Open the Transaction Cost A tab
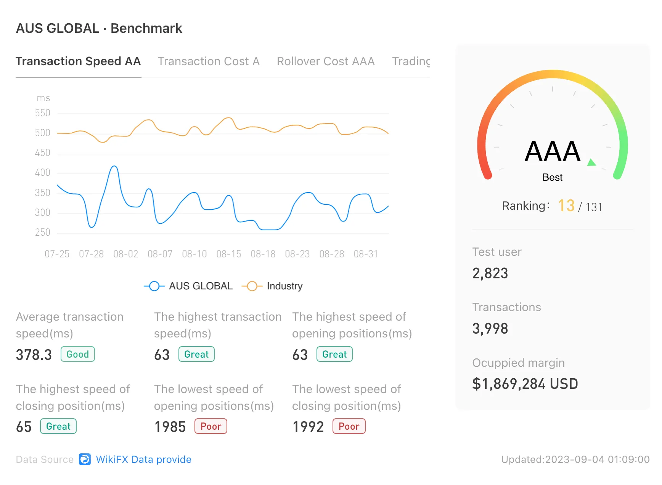This screenshot has width=662, height=485. [x=209, y=61]
